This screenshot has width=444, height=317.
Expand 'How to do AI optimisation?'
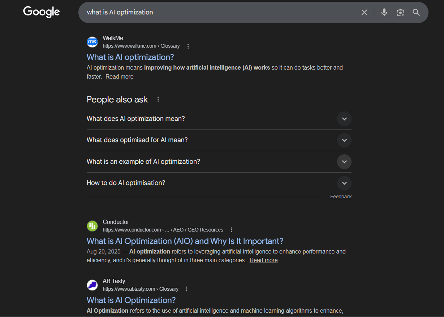tap(344, 183)
